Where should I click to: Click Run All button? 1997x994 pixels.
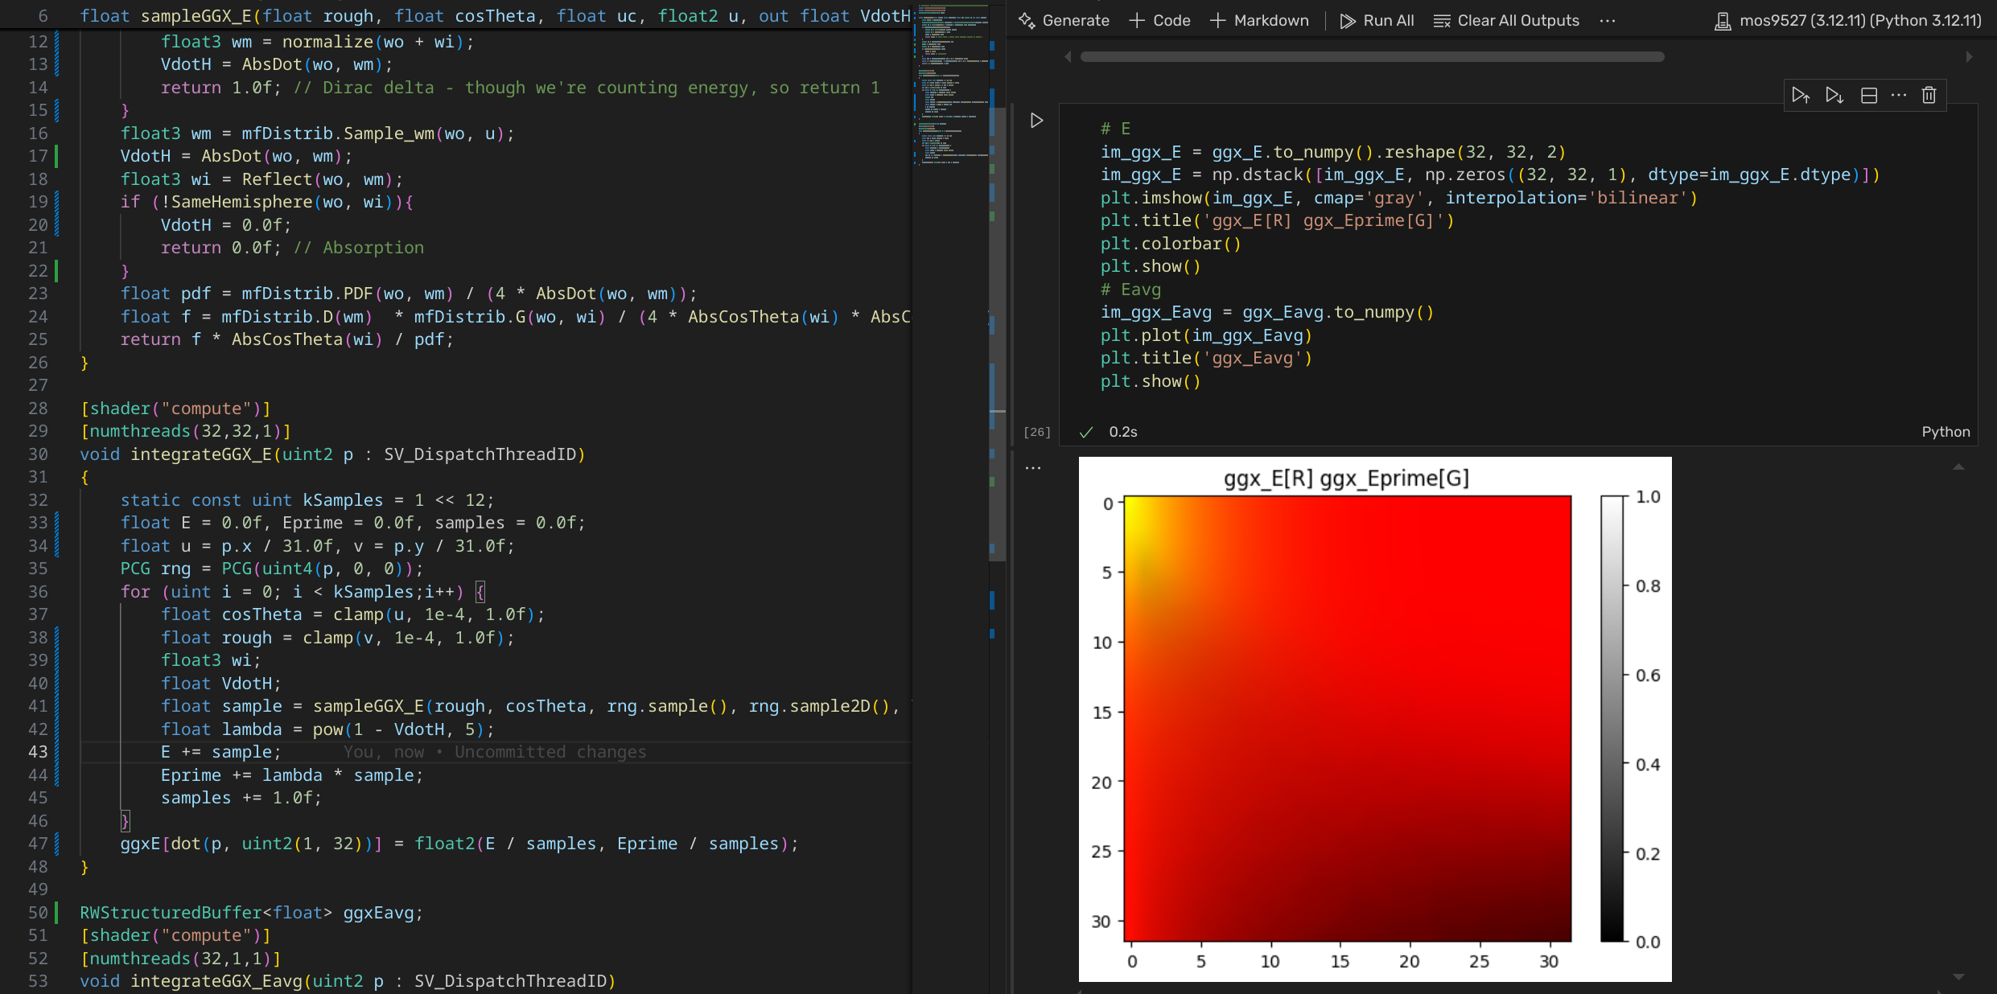pos(1377,21)
